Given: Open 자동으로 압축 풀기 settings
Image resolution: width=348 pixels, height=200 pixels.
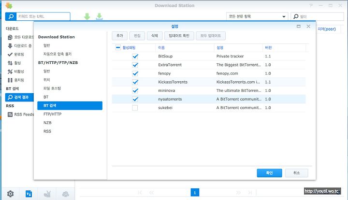Looking at the screenshot, I should click(57, 54).
